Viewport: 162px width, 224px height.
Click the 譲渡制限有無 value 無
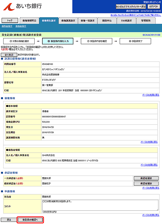(x=43, y=138)
